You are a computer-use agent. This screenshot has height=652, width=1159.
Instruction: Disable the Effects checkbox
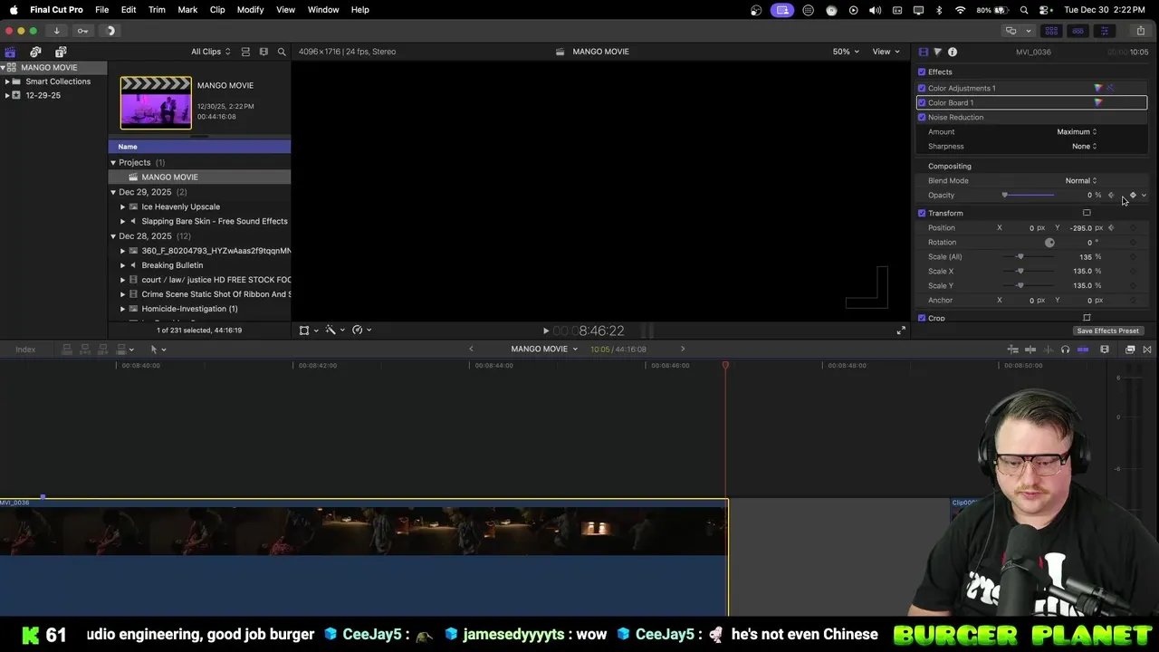pos(922,72)
